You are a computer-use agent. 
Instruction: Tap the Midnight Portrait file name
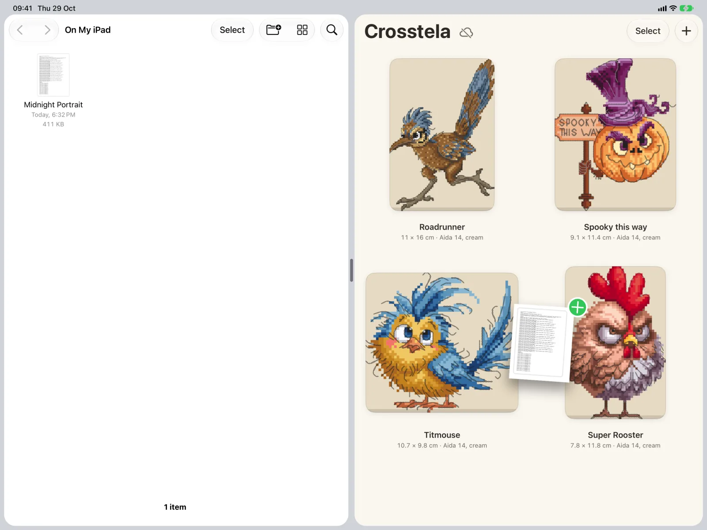(53, 105)
